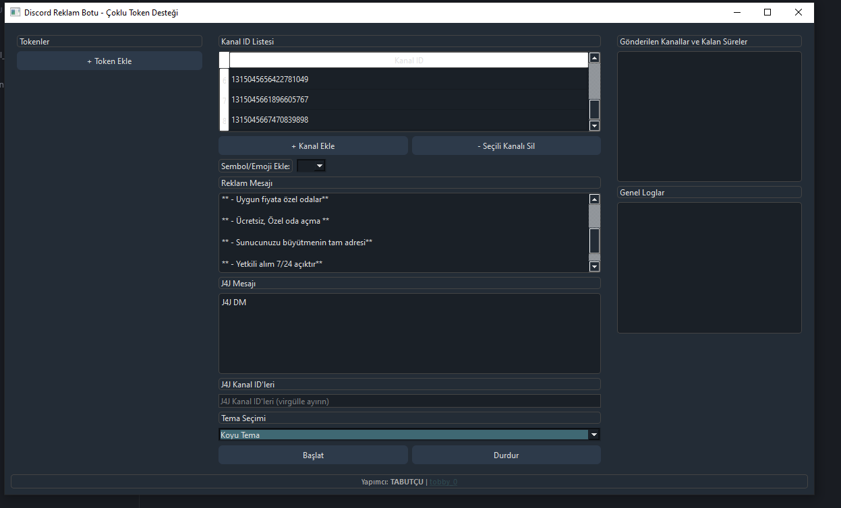The image size is (841, 508).
Task: Expand the Koyu Tema theme combo box
Action: 409,435
